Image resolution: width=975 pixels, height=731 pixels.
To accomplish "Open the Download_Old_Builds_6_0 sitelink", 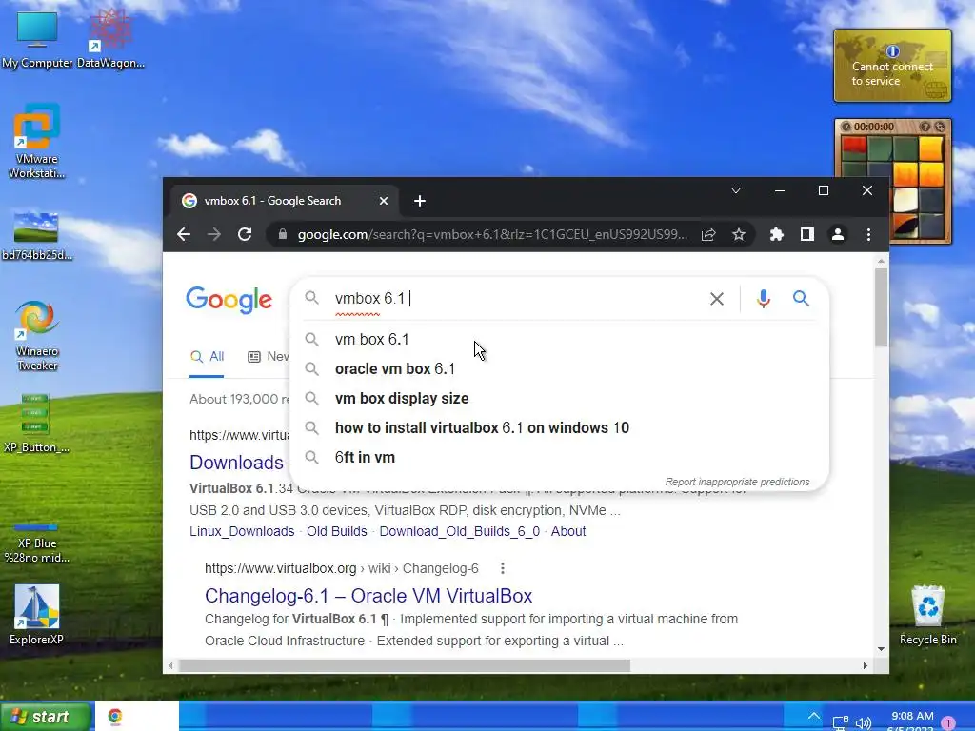I will 460,531.
